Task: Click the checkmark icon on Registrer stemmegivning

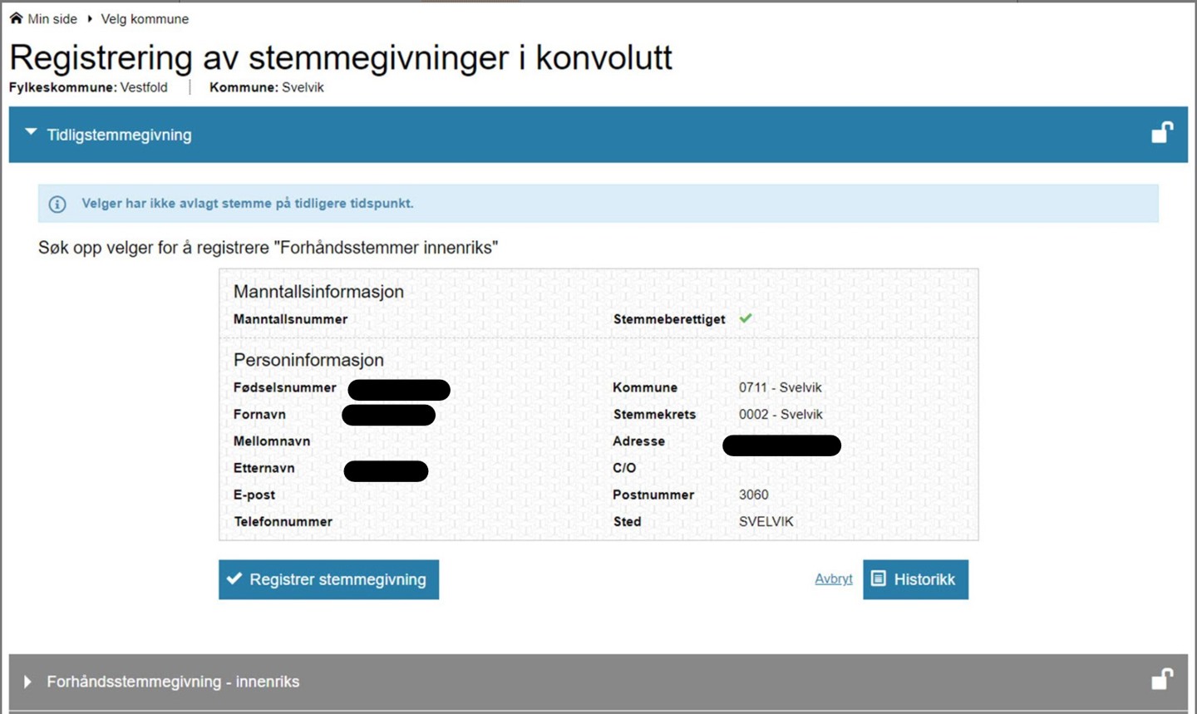Action: point(234,579)
